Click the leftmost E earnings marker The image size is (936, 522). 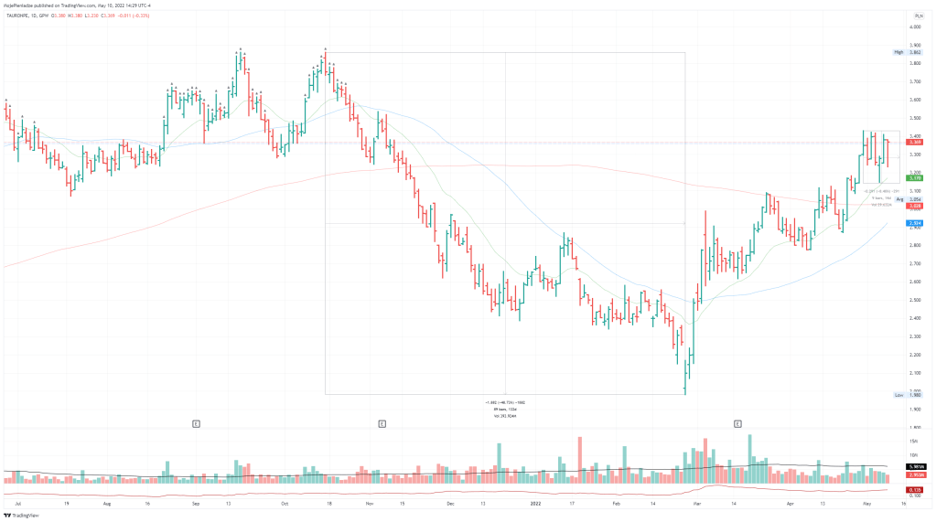pos(196,423)
